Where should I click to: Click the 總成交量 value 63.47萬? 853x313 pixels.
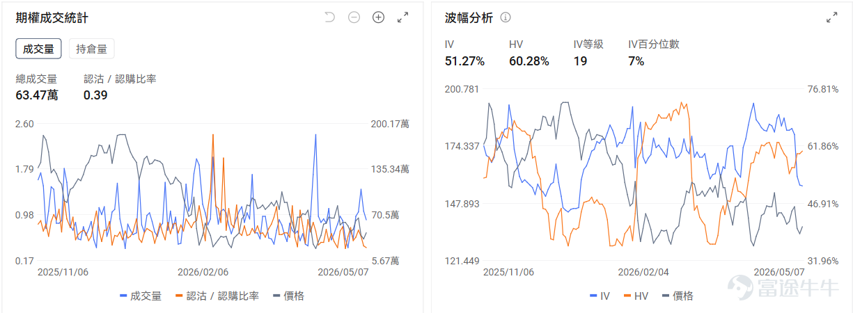pyautogui.click(x=37, y=95)
